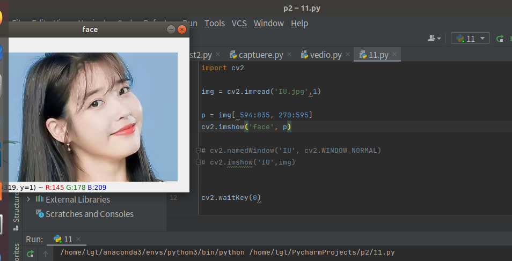The height and width of the screenshot is (261, 512).
Task: Click Python file icon on 11.py tab
Action: tap(363, 55)
